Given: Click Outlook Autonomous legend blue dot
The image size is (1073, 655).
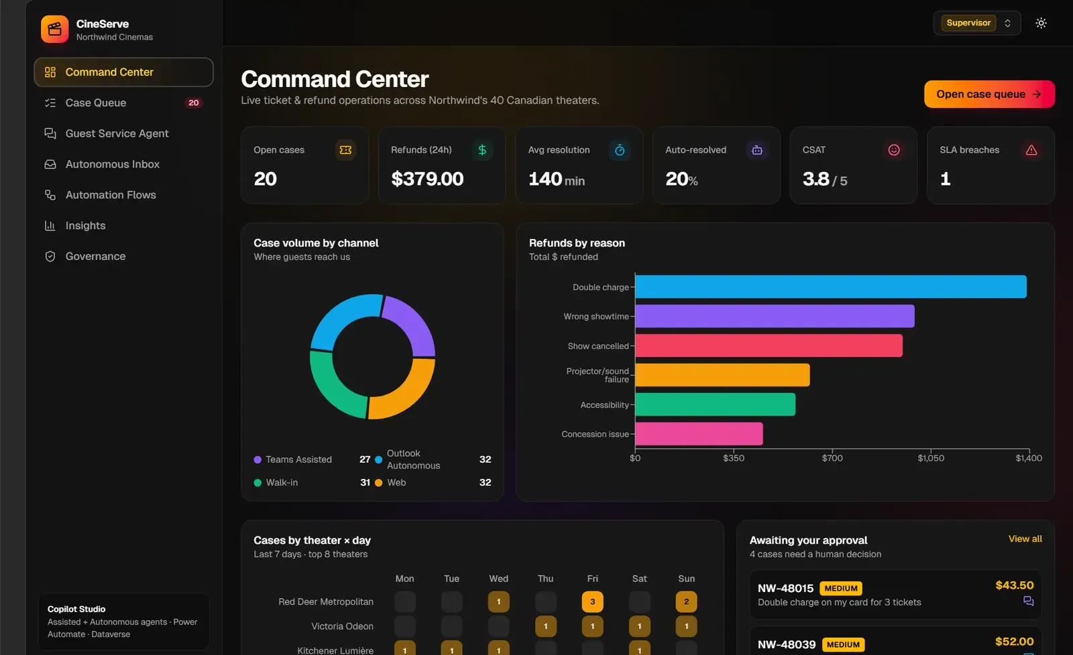Looking at the screenshot, I should [378, 459].
